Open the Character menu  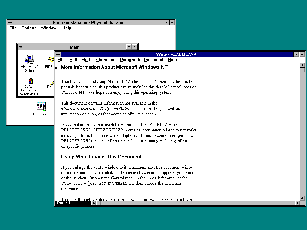click(105, 60)
